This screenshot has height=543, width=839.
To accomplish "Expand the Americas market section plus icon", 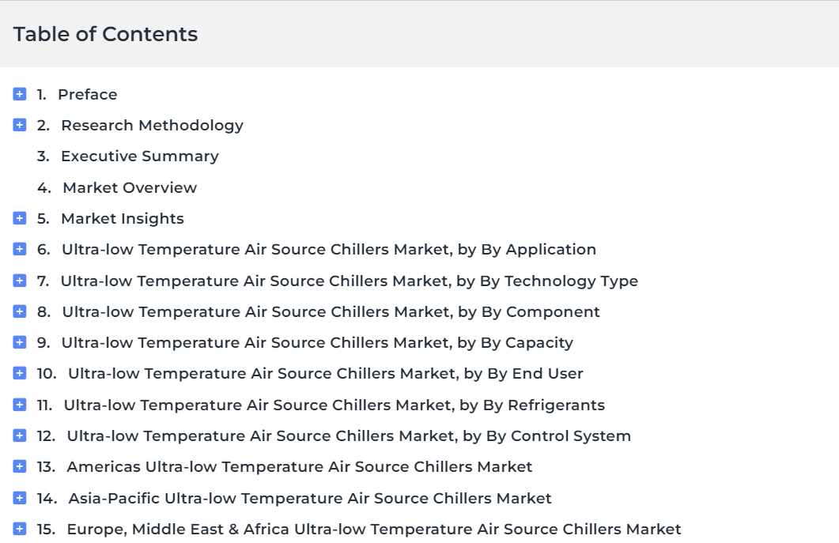I will (19, 467).
